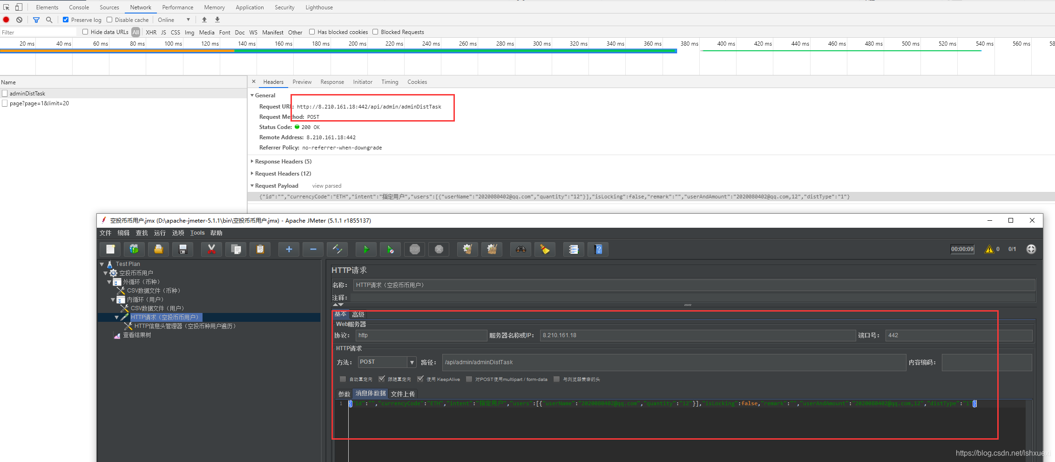Switch to 高级 tab in JMeter
Viewport: 1055px width, 462px height.
pos(358,314)
